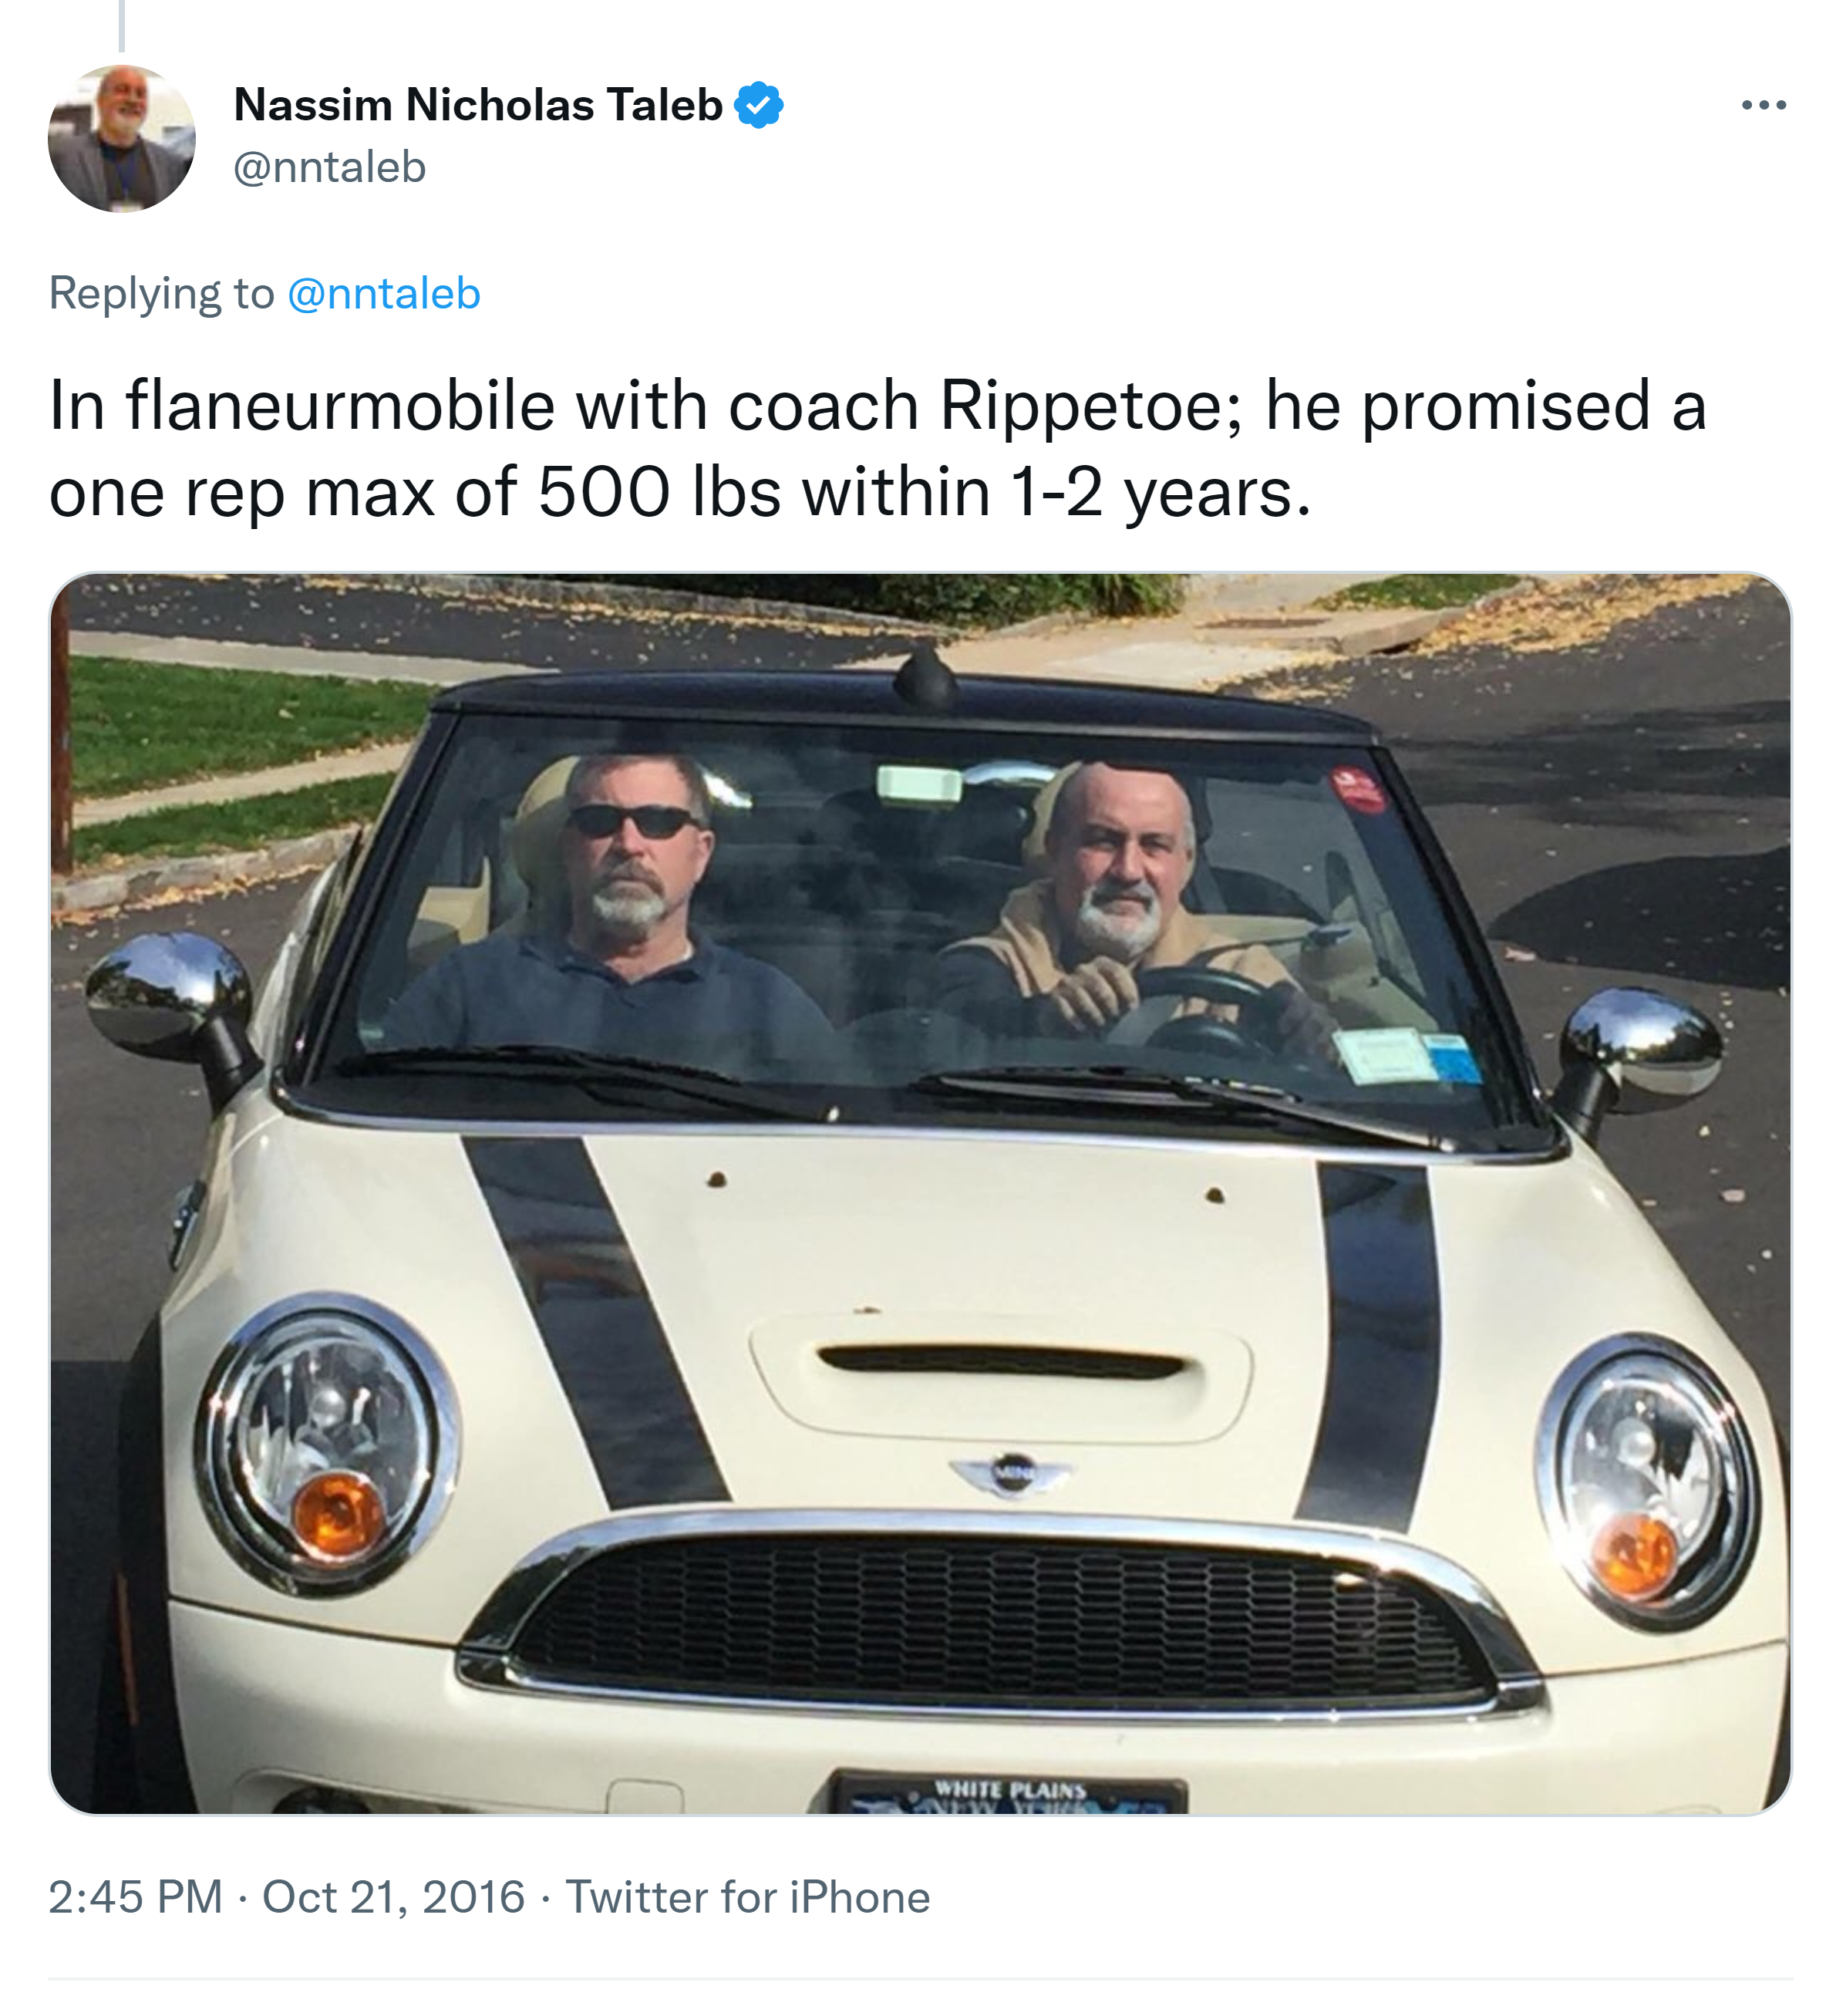Open Nassim Nicholas Taleb display name
This screenshot has height=2016, width=1836.
click(478, 105)
